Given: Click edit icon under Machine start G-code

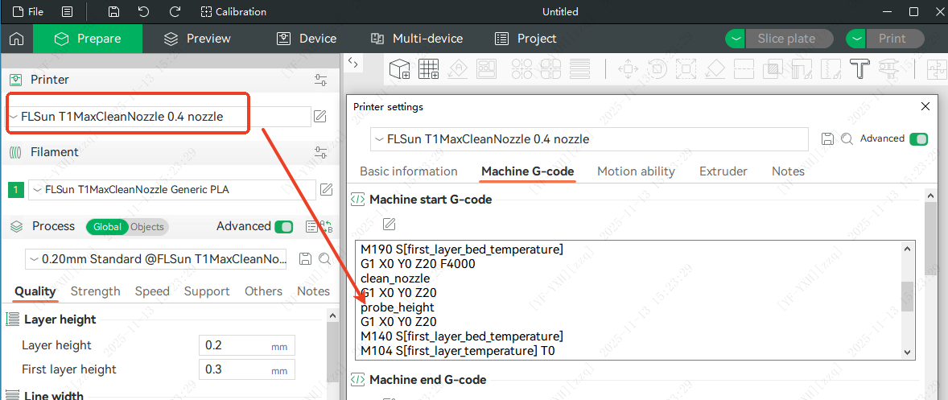Looking at the screenshot, I should coord(389,224).
